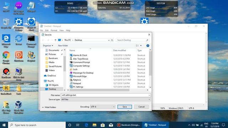The image size is (228, 128).
Task: Select This PC in navigation pane
Action: coord(51,81)
